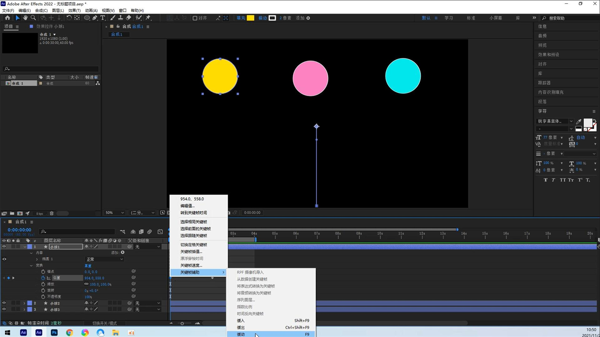
Task: Select the Puppet Pin tool
Action: pyautogui.click(x=148, y=18)
